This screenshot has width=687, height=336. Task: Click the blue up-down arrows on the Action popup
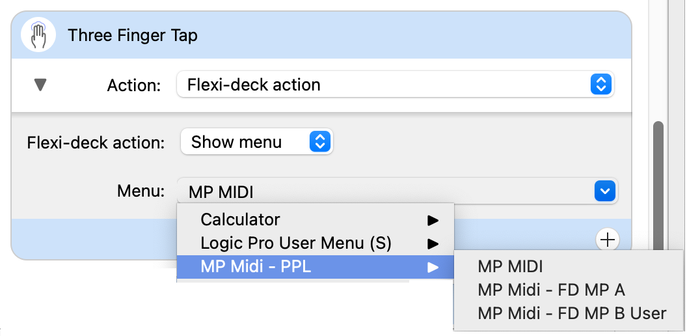601,85
